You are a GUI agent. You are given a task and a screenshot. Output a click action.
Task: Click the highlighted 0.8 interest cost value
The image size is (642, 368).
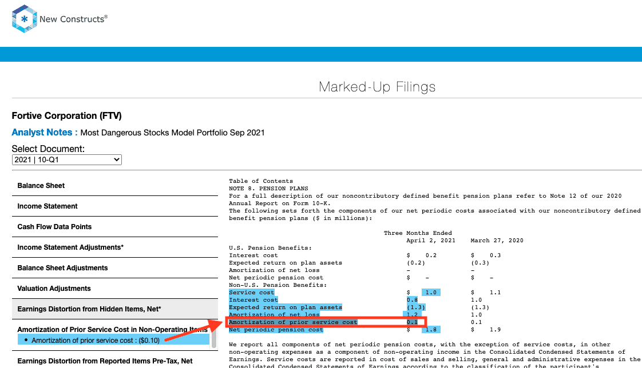tap(412, 300)
